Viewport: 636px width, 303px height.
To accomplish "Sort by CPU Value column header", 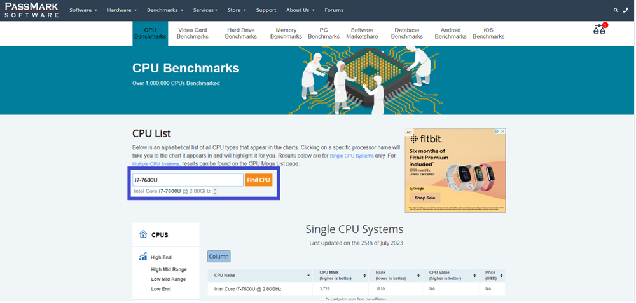I will [x=451, y=276].
